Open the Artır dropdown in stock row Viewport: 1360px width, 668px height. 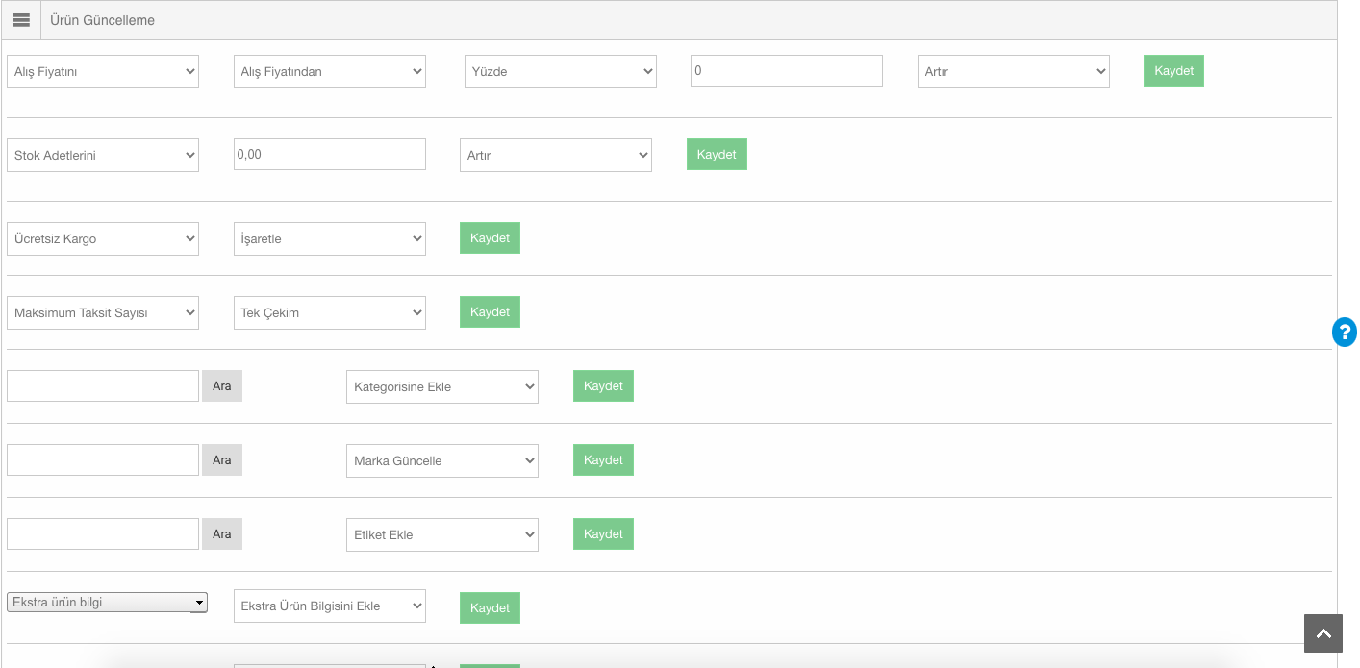pos(556,155)
